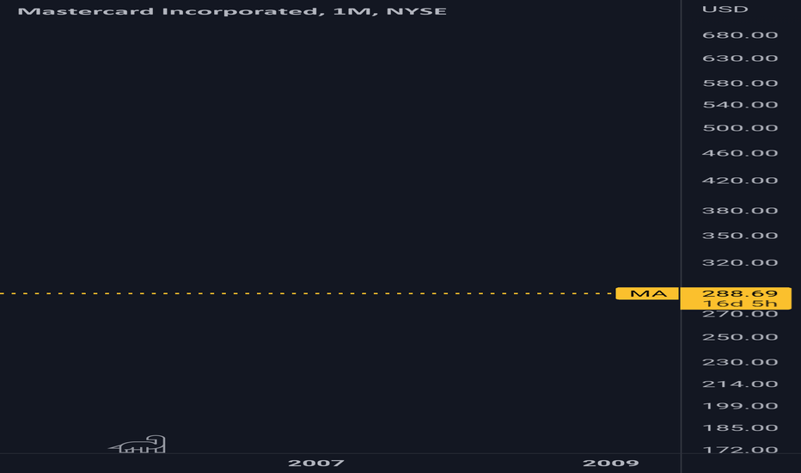Click the Mastercard Incorporated chart title

tap(232, 11)
